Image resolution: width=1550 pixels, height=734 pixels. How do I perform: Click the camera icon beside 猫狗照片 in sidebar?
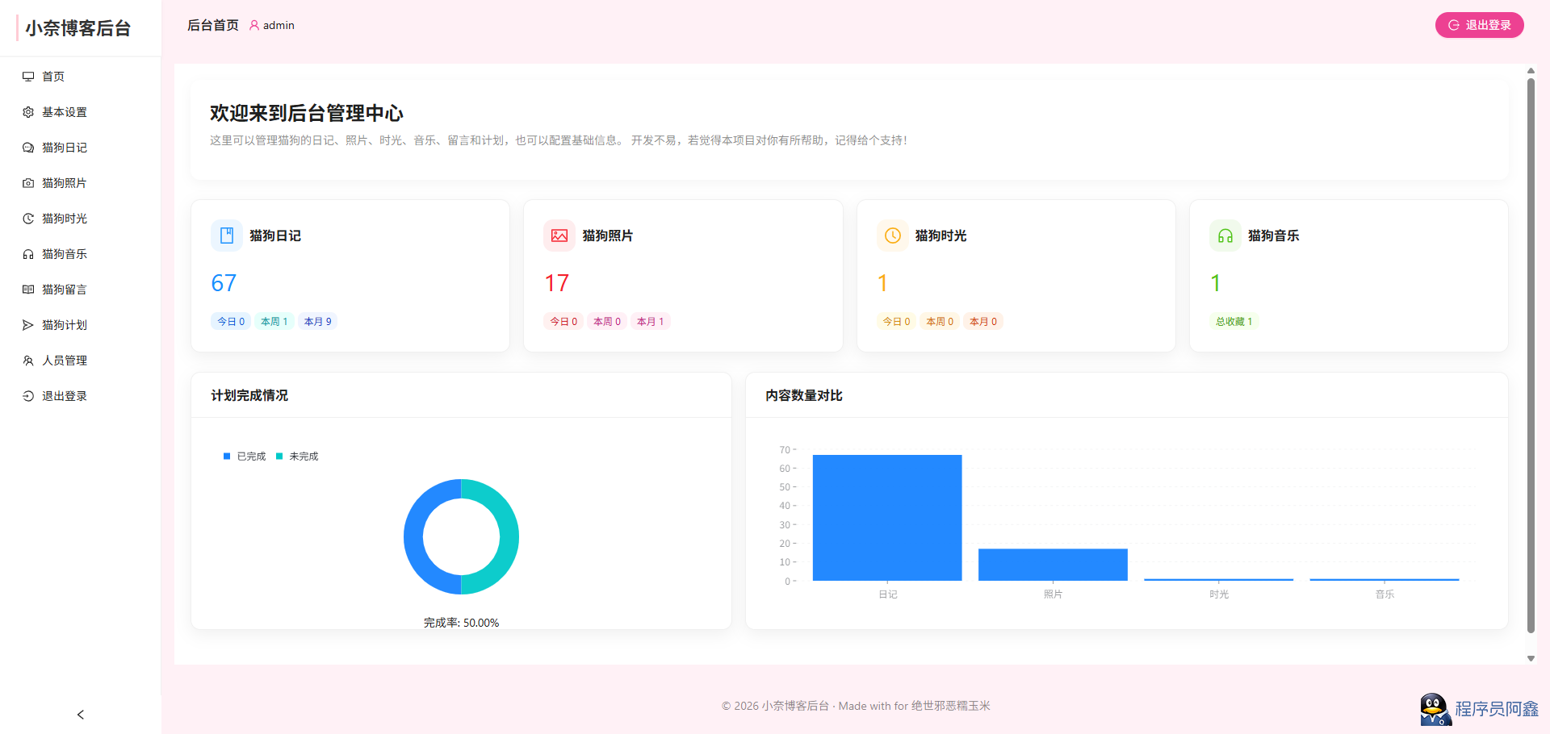pos(28,183)
